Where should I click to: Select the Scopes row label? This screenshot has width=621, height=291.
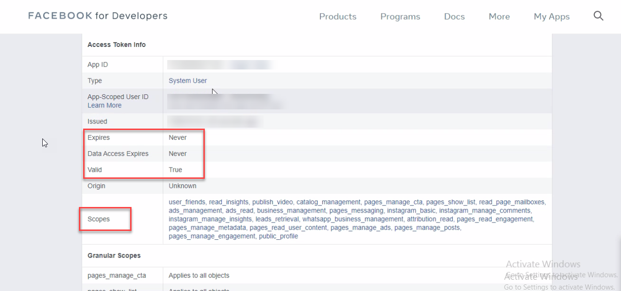coord(99,219)
